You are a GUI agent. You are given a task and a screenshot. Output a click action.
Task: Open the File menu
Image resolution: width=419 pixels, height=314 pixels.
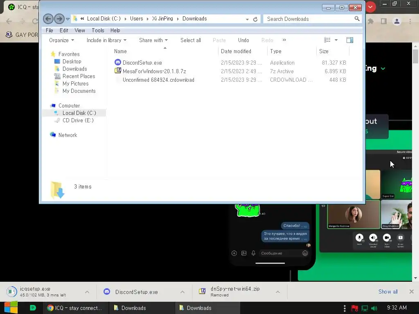(50, 30)
